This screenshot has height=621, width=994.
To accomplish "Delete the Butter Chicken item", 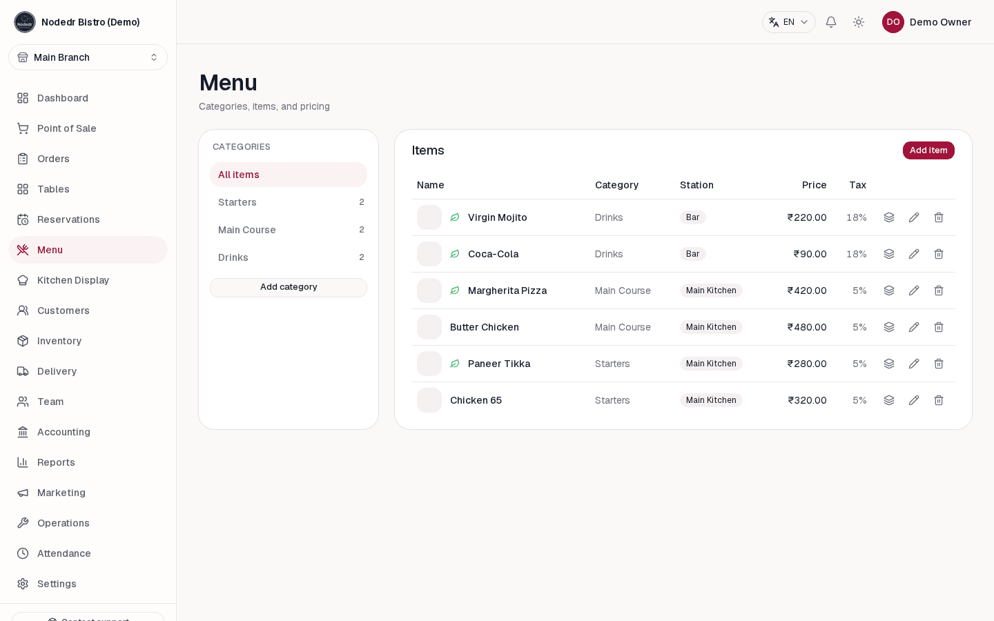I will pyautogui.click(x=939, y=327).
